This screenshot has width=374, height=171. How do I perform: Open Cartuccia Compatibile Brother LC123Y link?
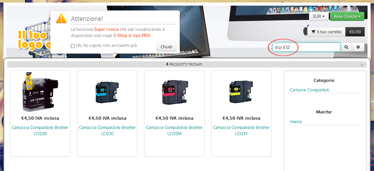pos(241,131)
